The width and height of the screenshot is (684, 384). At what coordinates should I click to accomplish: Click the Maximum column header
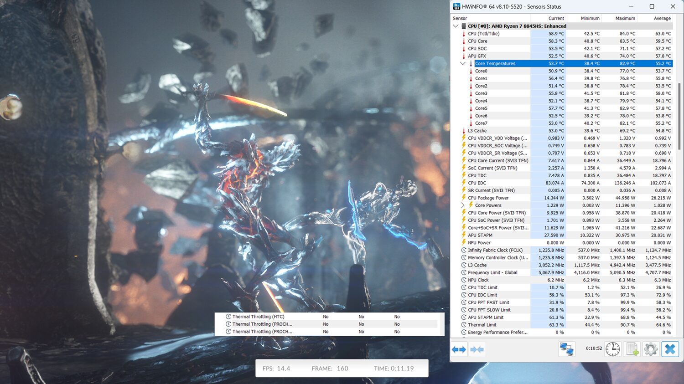pyautogui.click(x=619, y=18)
